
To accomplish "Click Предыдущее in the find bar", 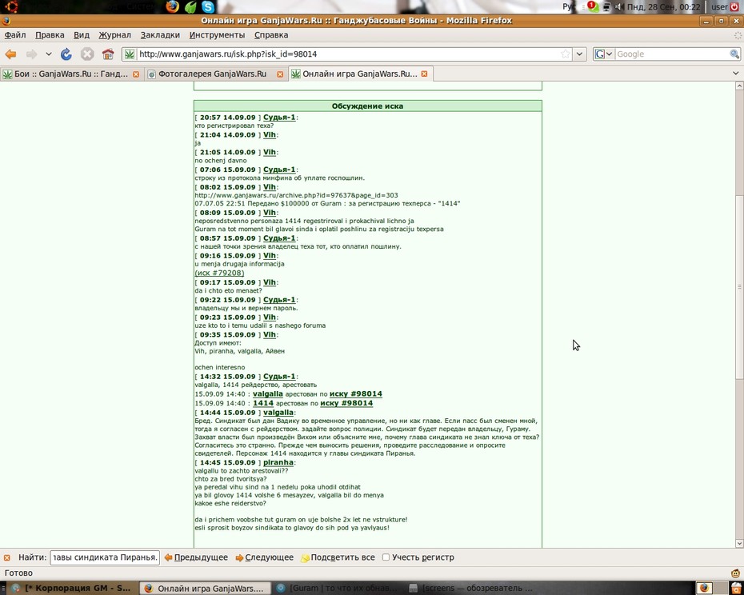I will pyautogui.click(x=196, y=557).
